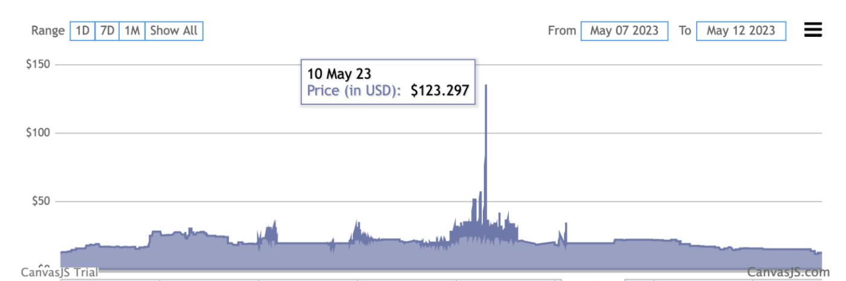Click the 10 May 23 tooltip date
This screenshot has height=281, width=846.
[339, 75]
